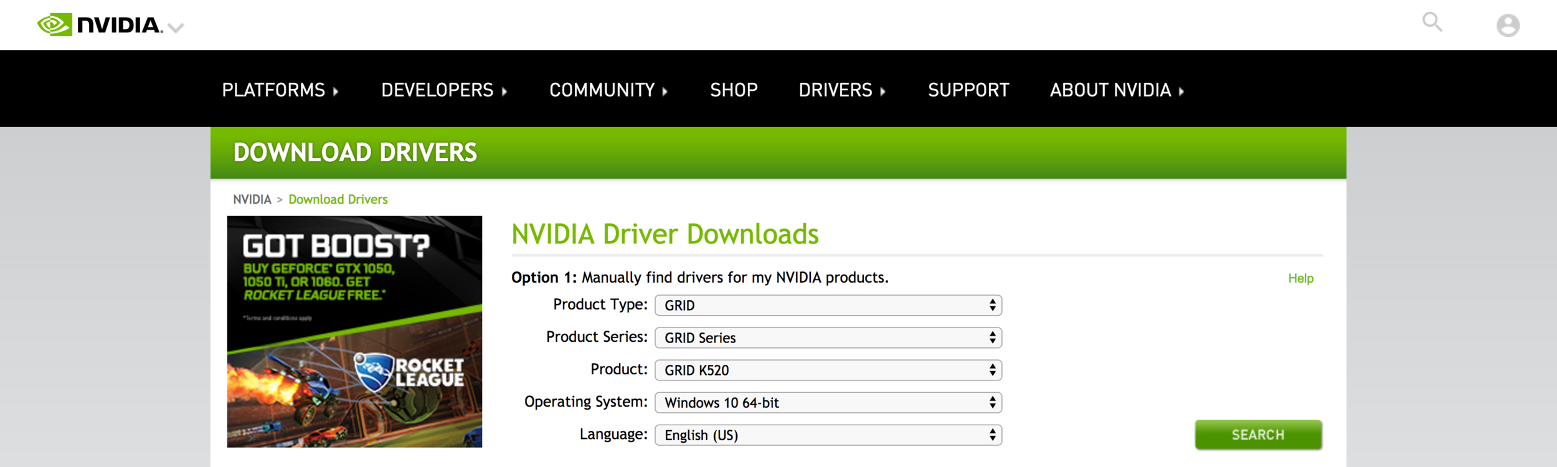Open the Help link
This screenshot has height=467, width=1557.
click(1300, 278)
